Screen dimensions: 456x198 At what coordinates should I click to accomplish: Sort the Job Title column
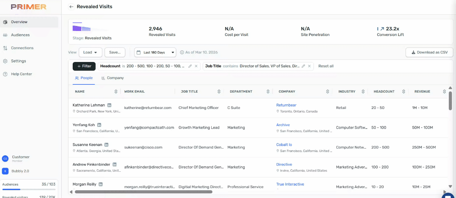point(219,92)
